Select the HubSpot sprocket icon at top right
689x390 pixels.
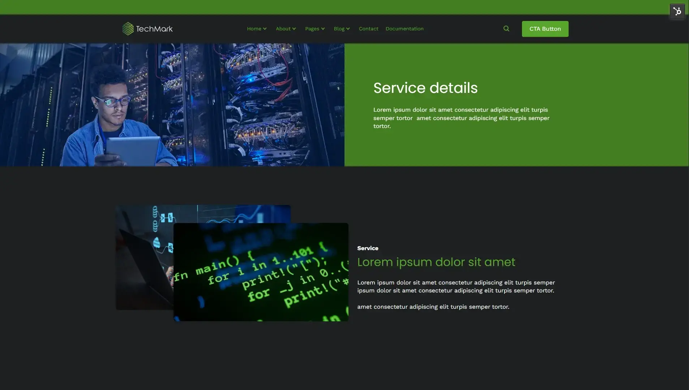click(678, 11)
